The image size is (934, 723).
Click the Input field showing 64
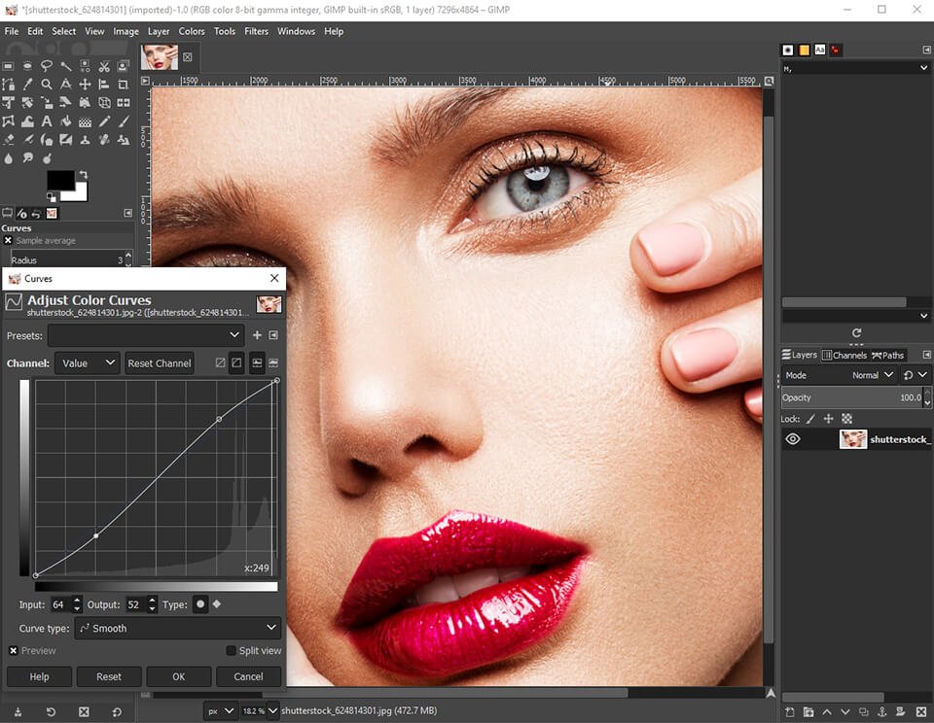(60, 604)
